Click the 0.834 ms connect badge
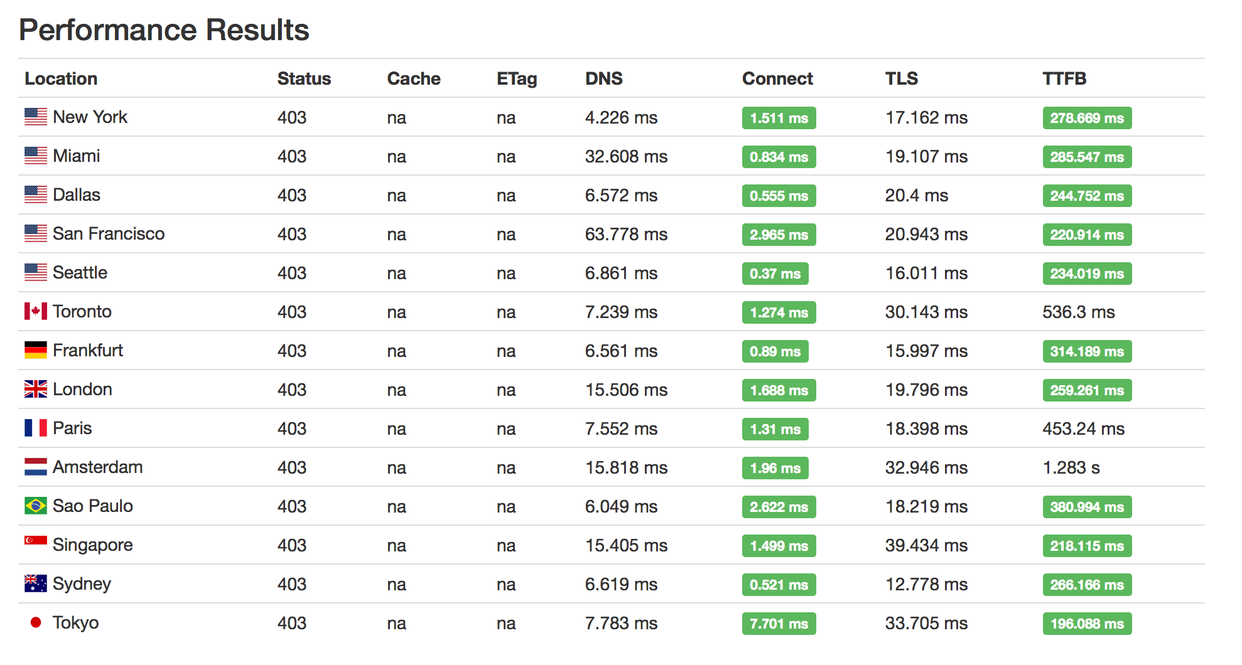The height and width of the screenshot is (665, 1242). point(779,157)
